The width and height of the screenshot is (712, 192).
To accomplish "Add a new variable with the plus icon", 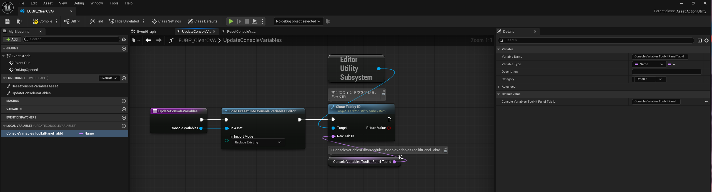I will coord(124,109).
